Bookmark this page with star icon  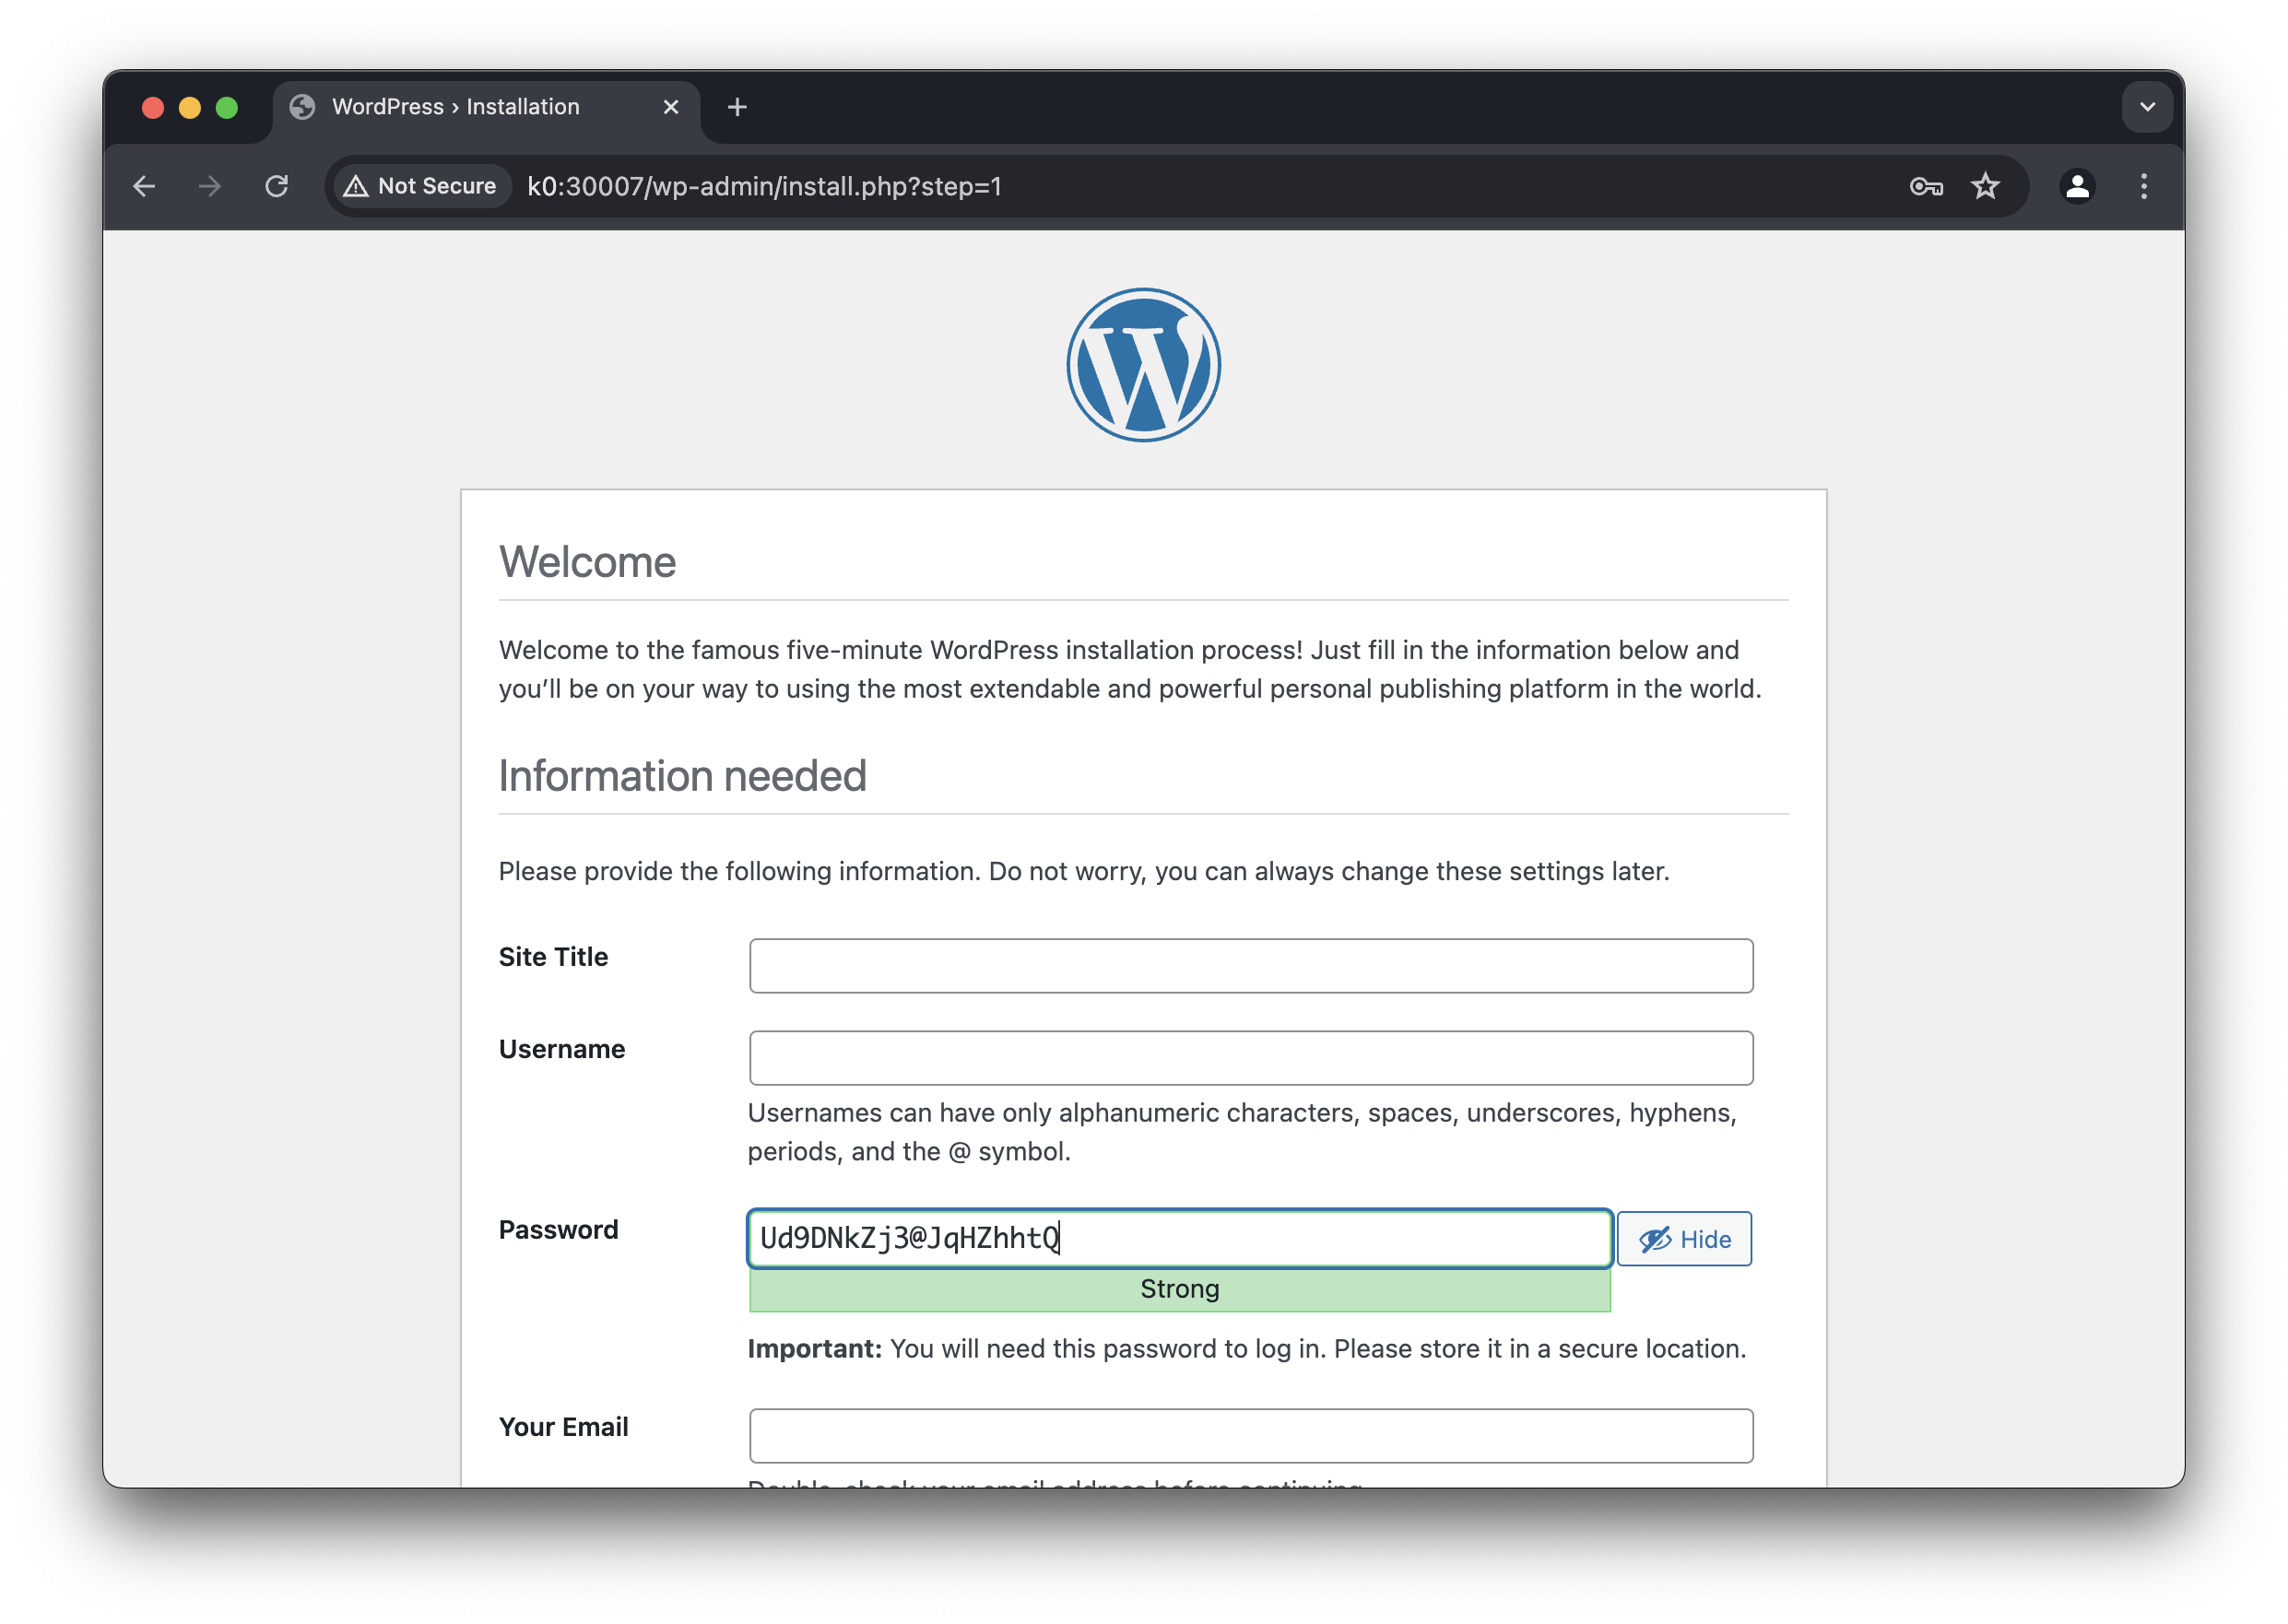(x=1985, y=187)
